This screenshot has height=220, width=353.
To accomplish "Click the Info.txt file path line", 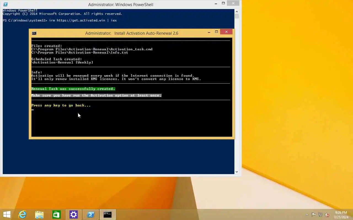I will pyautogui.click(x=80, y=53).
